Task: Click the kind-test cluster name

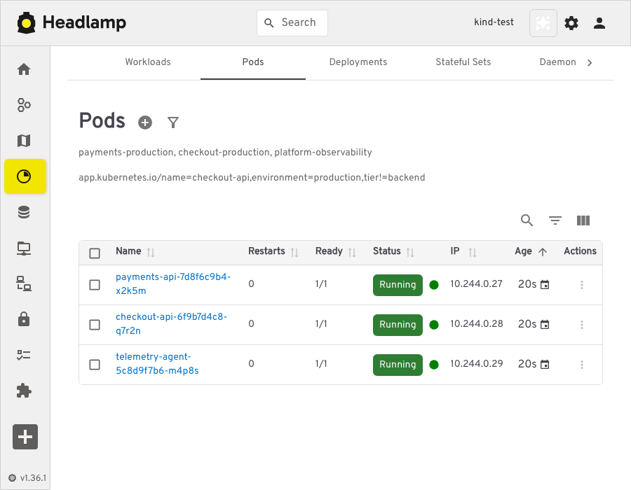Action: 494,22
